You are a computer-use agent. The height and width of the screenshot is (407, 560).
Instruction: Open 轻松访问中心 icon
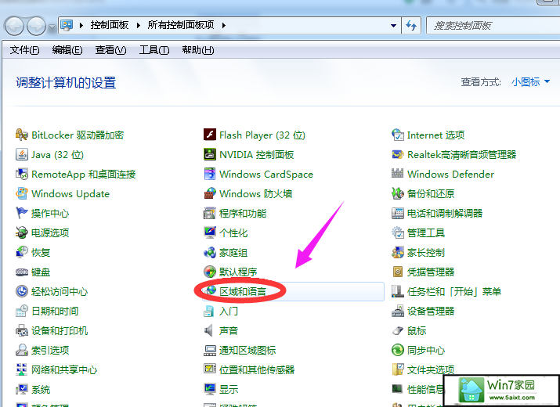coord(21,291)
